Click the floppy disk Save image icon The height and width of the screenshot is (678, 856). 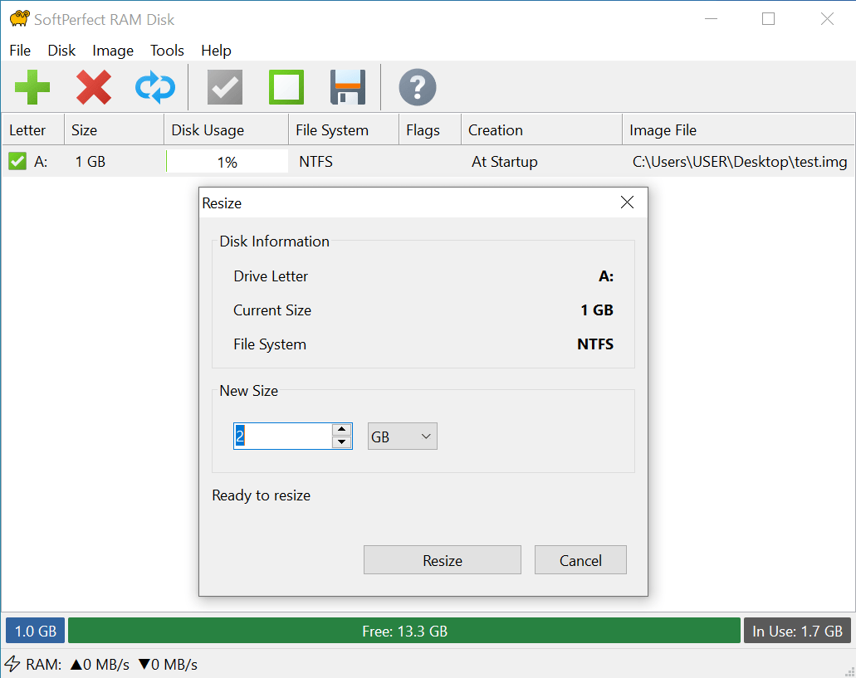pyautogui.click(x=348, y=87)
